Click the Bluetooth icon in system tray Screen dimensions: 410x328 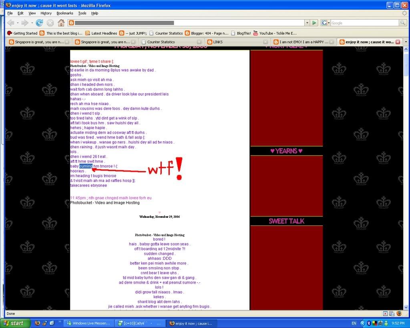pos(369,323)
